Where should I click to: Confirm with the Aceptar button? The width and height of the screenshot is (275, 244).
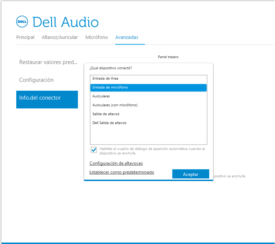click(191, 174)
